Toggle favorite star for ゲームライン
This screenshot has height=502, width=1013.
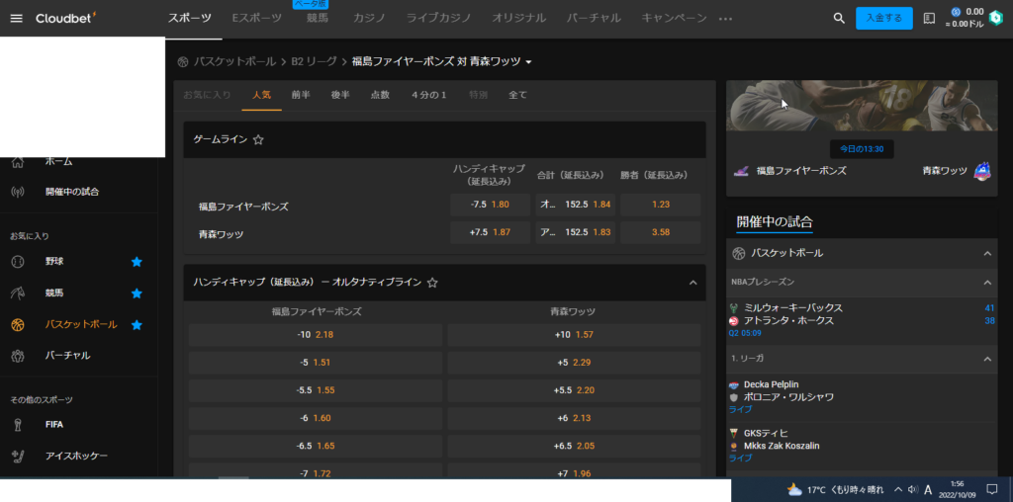(258, 140)
